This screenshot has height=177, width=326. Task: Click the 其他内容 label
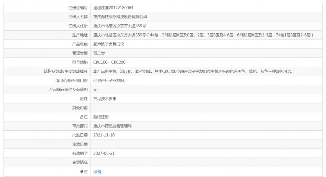[x=80, y=108]
